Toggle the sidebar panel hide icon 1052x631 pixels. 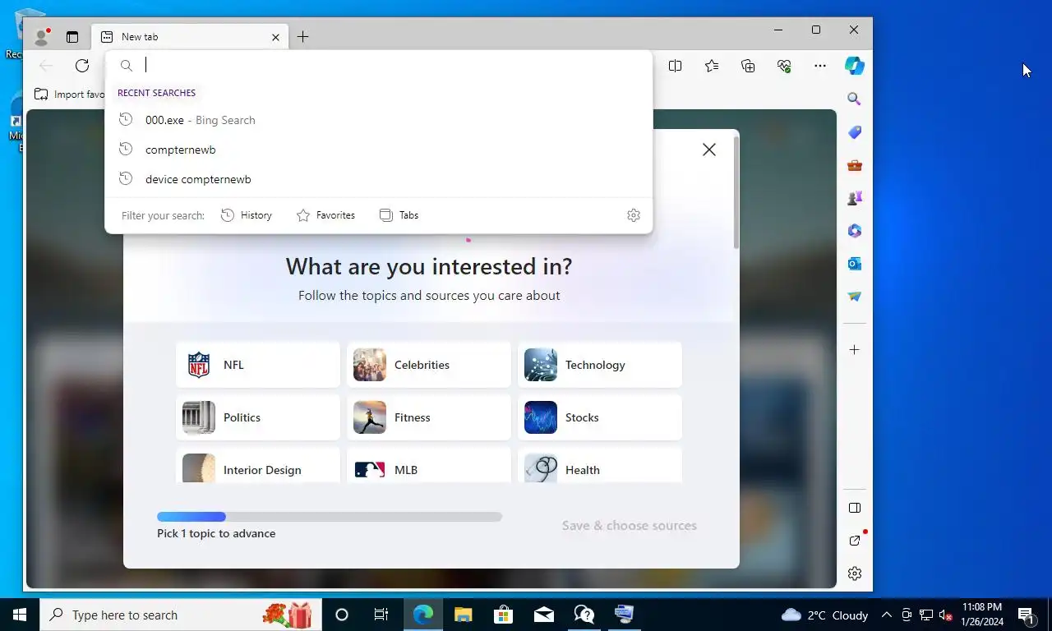tap(855, 508)
